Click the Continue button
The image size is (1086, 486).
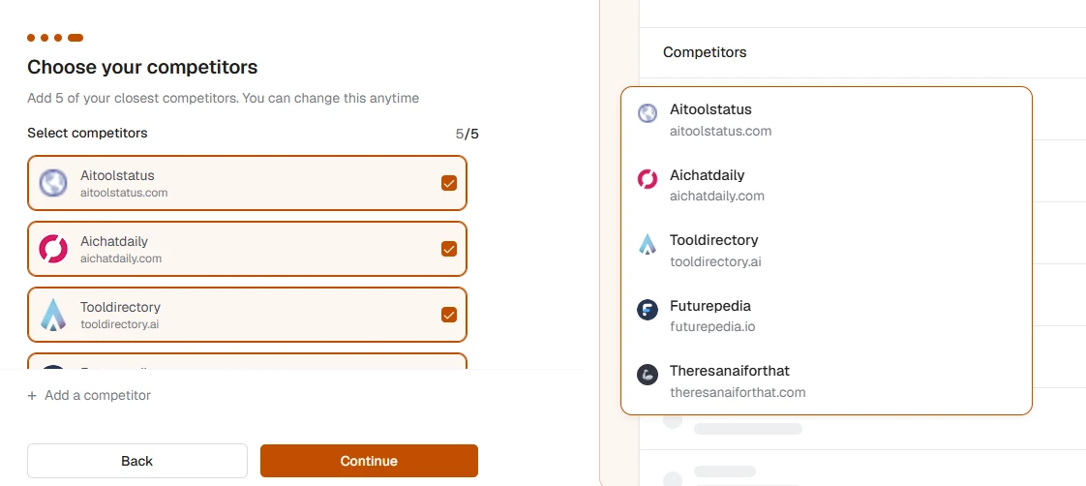[x=369, y=461]
